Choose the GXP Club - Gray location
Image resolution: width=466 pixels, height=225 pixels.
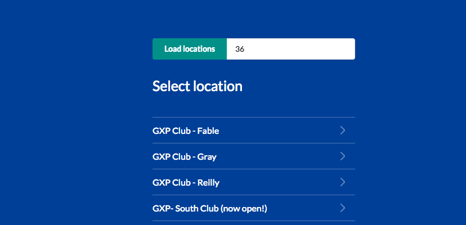tap(254, 156)
